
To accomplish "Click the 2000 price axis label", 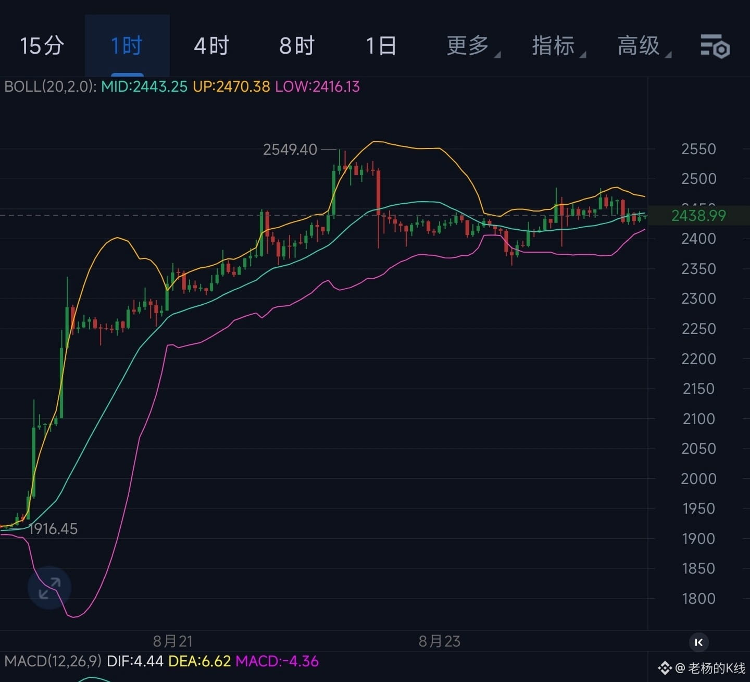I will coord(698,479).
